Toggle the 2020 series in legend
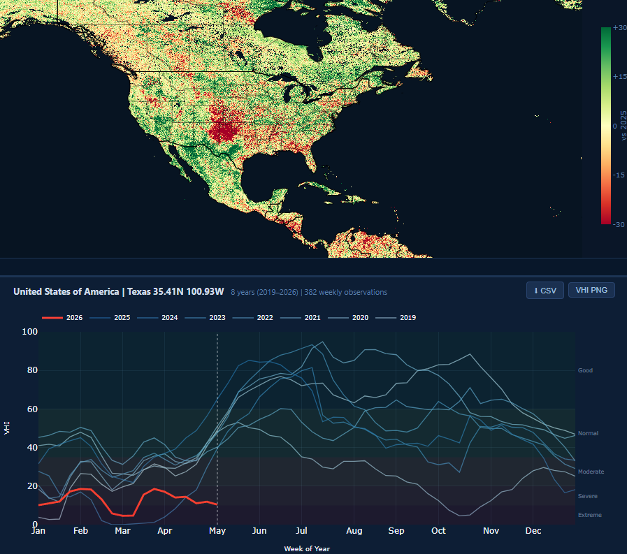This screenshot has height=554, width=627. click(x=348, y=317)
